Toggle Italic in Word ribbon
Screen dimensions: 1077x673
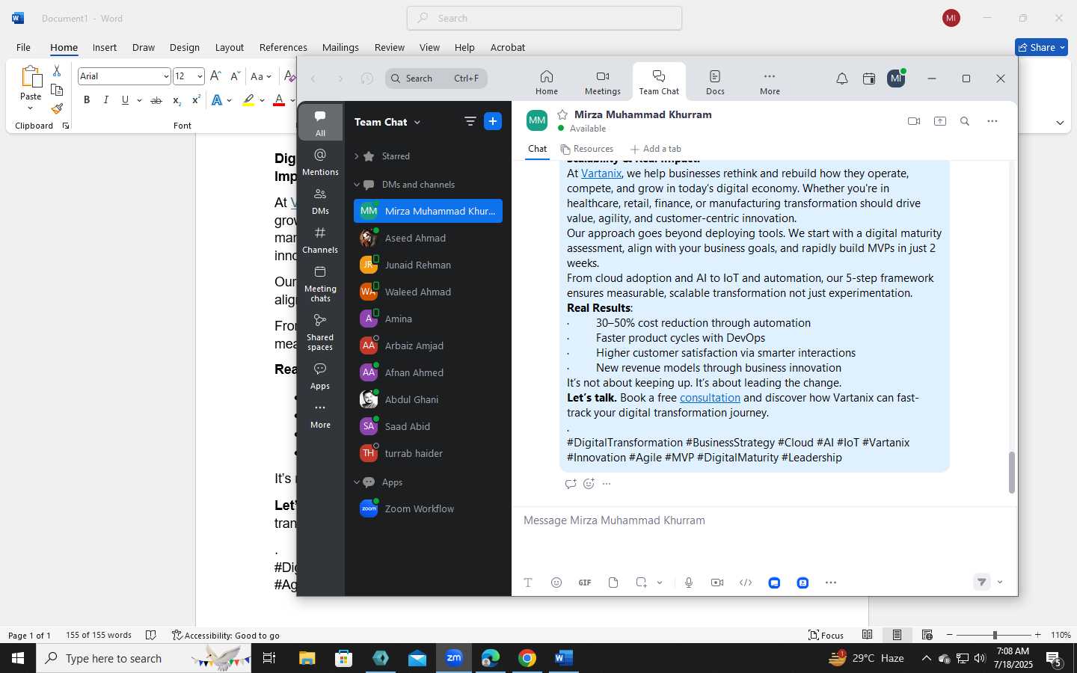click(x=105, y=100)
